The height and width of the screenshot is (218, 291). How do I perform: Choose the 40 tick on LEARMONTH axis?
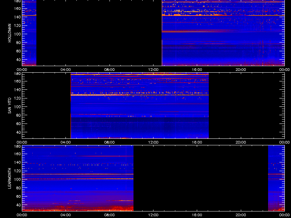19,205
